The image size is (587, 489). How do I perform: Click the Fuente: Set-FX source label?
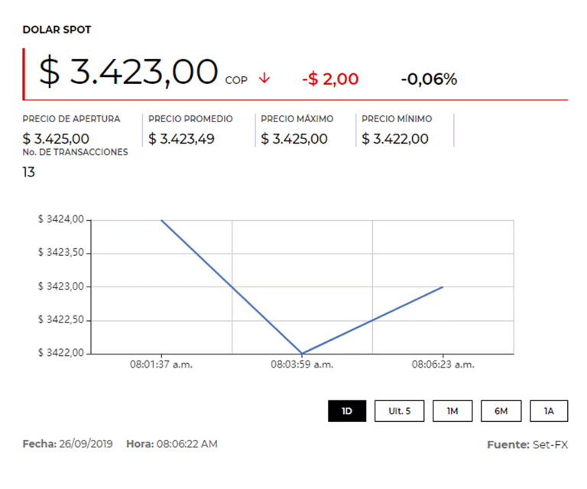[x=527, y=445]
